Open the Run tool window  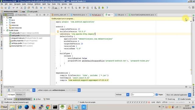37,99
